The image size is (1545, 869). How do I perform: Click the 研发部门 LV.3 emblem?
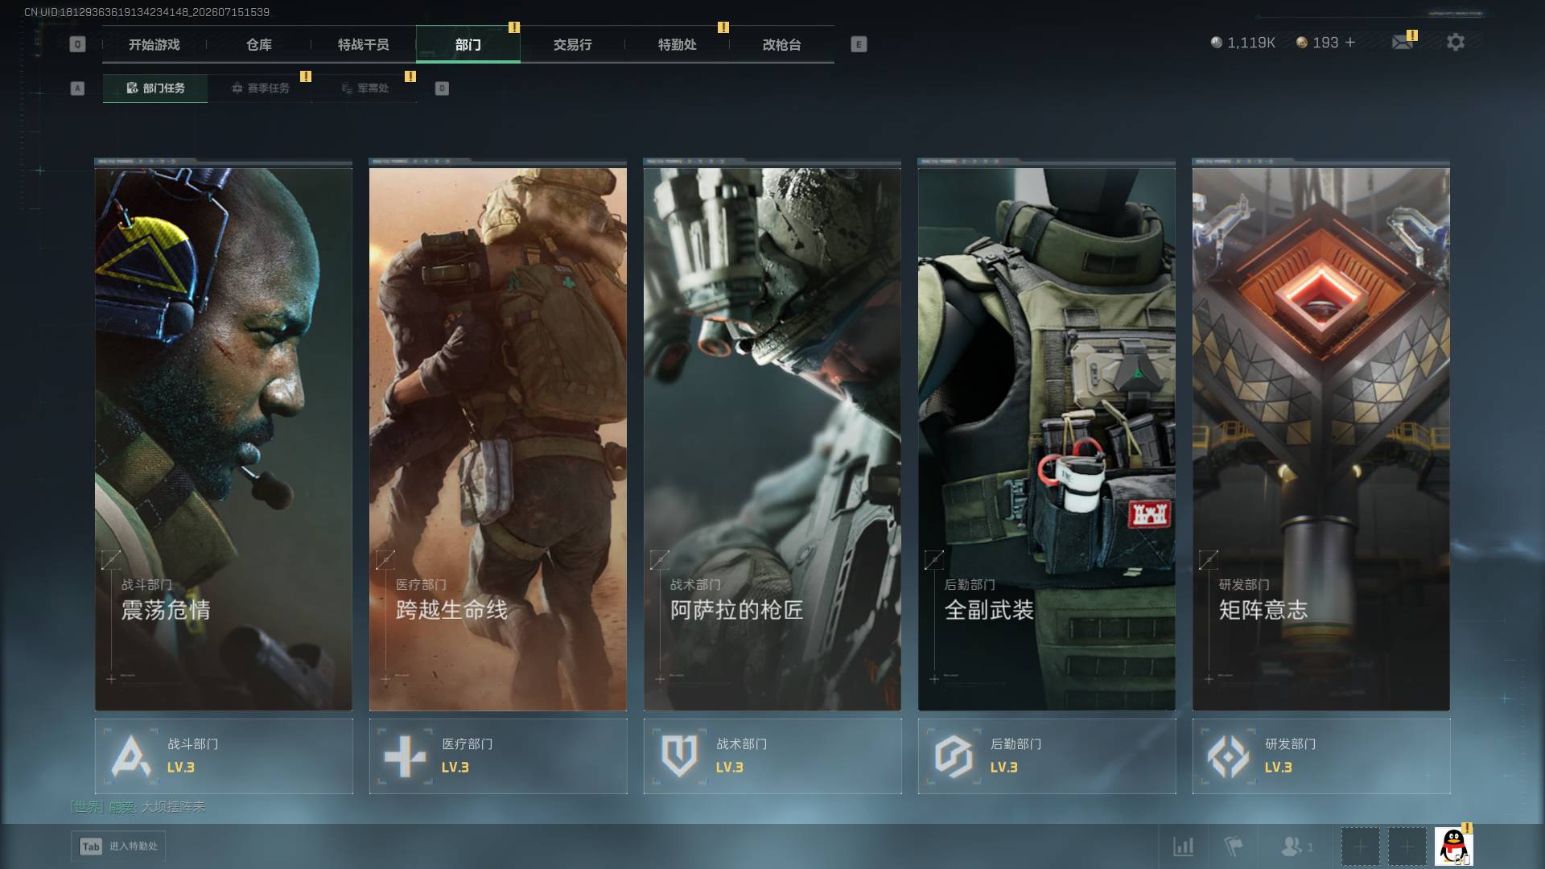tap(1228, 756)
